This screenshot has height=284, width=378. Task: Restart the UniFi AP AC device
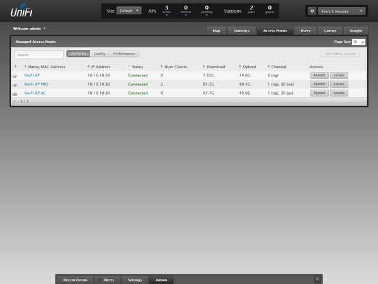pyautogui.click(x=319, y=93)
